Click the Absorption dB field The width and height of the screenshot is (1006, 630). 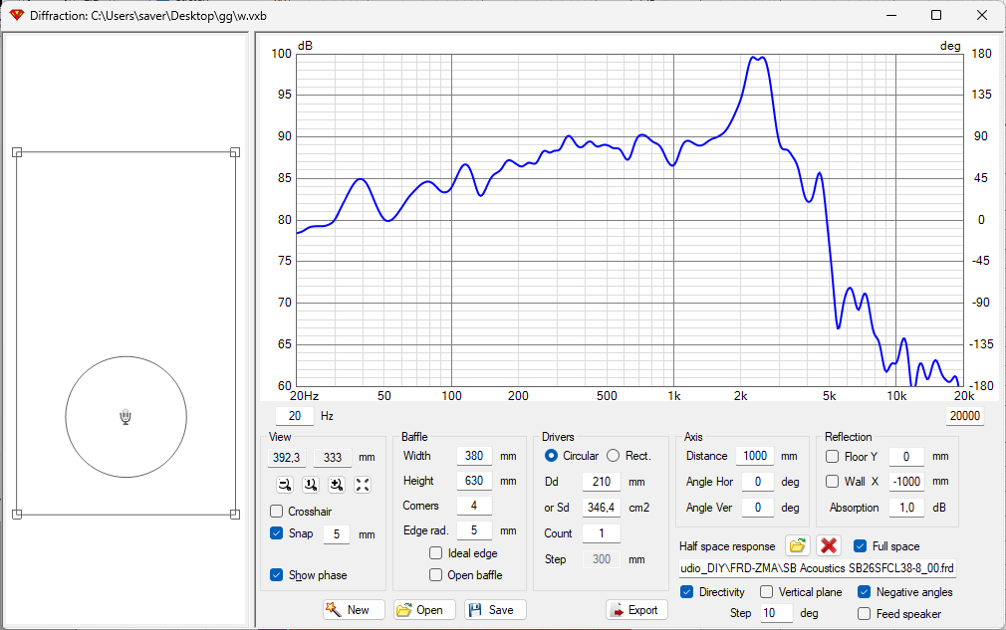click(906, 508)
